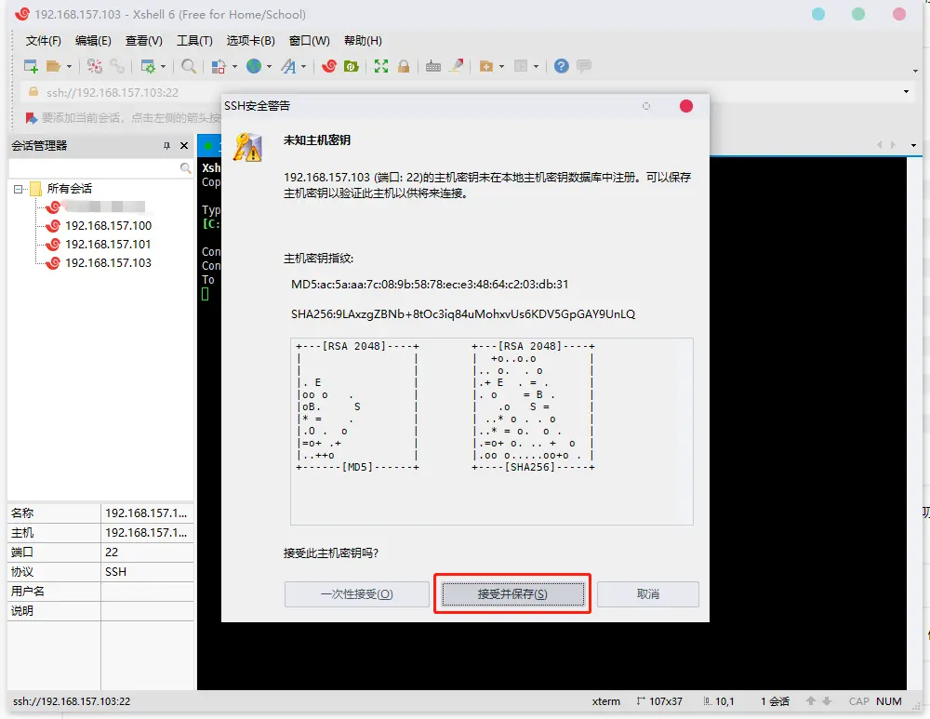Open the 帮助(H) menu
The width and height of the screenshot is (930, 719).
(x=363, y=40)
